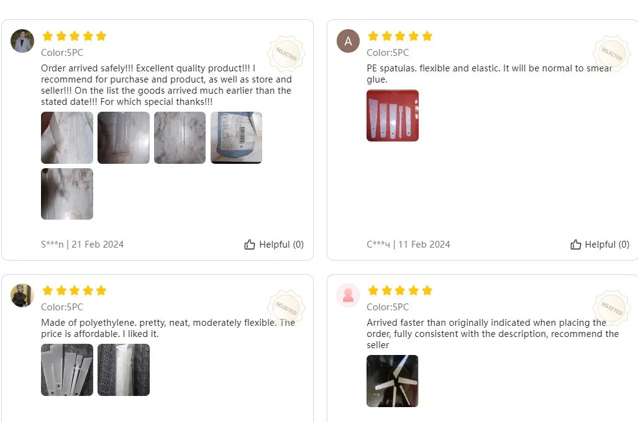The height and width of the screenshot is (422, 638).
Task: Open the fifth photo below the first row
Action: [67, 194]
